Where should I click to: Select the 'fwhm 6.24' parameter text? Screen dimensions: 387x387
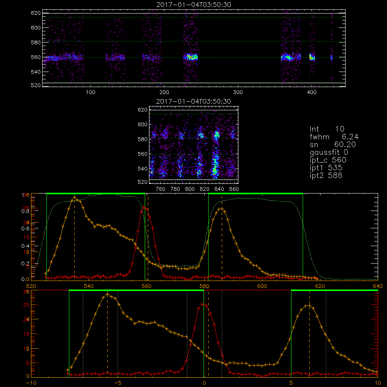[x=334, y=137]
